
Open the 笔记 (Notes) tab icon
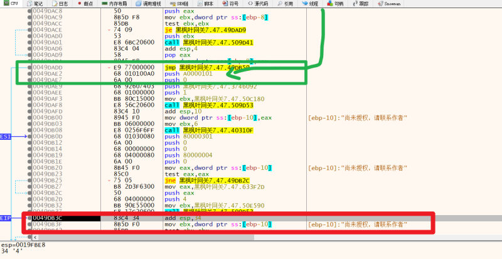coord(29,3)
